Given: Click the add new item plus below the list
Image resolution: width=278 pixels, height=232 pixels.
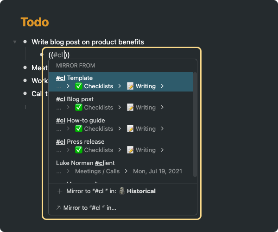Looking at the screenshot, I should (x=25, y=107).
